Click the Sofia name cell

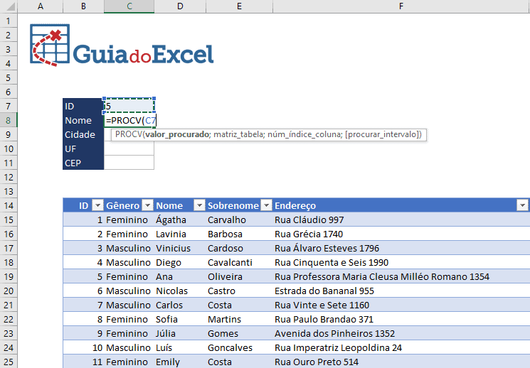(180, 319)
